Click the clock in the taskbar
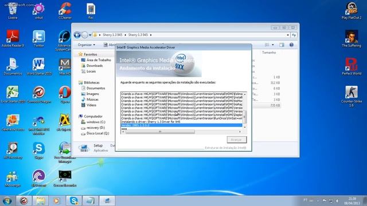The height and width of the screenshot is (206, 367). click(x=352, y=201)
